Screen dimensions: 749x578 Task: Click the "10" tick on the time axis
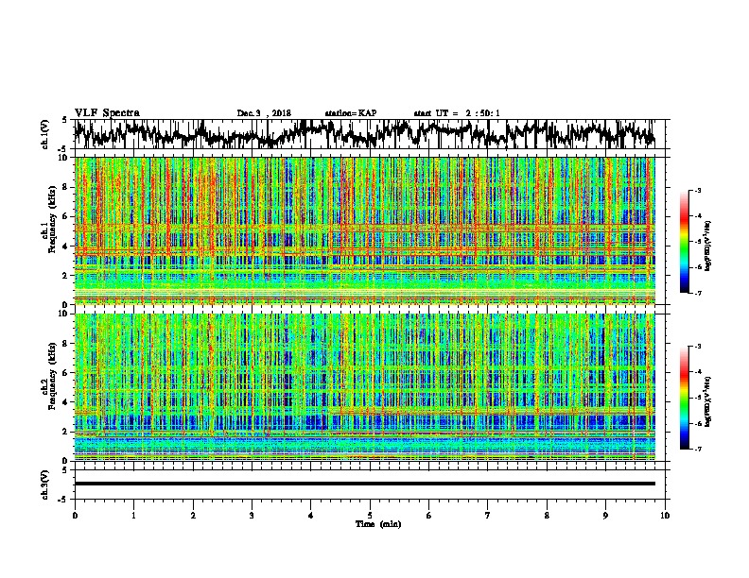tap(665, 516)
